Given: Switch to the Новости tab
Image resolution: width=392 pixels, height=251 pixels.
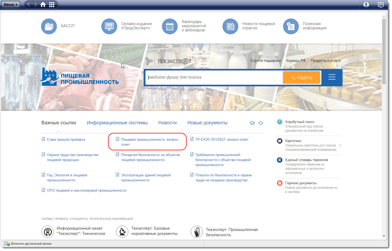Looking at the screenshot, I should point(167,123).
